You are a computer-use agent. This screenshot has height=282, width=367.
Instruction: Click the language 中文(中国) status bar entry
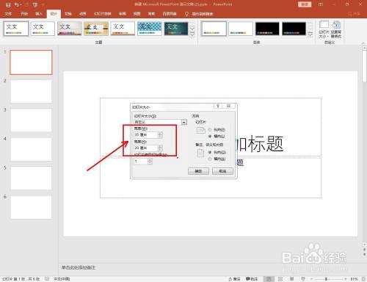62,279
